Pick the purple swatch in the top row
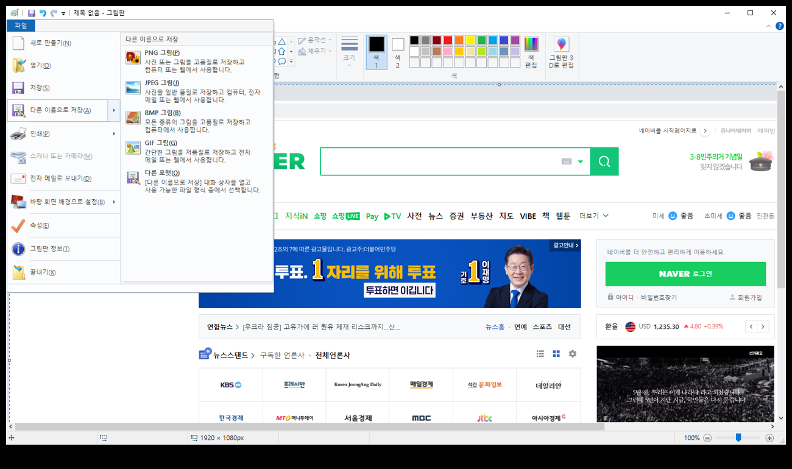 tap(515, 40)
